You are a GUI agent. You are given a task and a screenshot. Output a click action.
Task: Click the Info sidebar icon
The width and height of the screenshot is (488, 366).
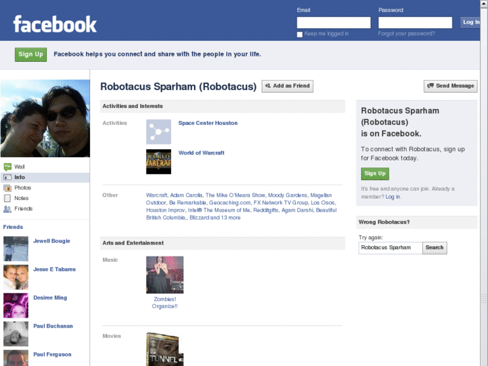7,177
